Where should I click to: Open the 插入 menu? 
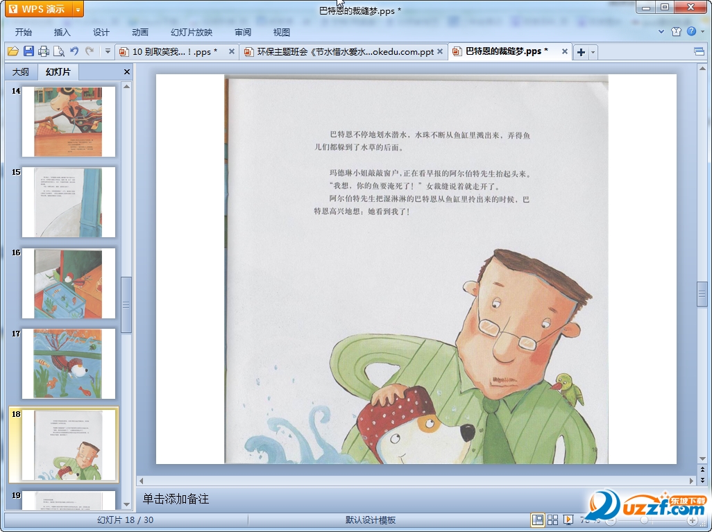click(x=62, y=32)
